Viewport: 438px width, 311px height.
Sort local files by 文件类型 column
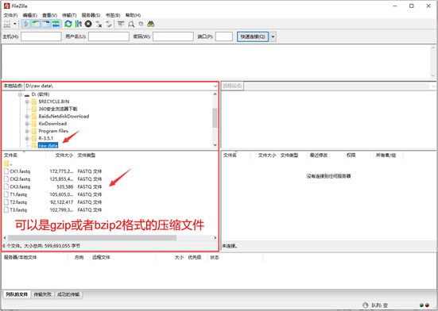pyautogui.click(x=87, y=155)
